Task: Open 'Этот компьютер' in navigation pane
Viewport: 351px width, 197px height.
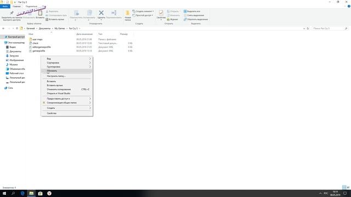Action: tap(16, 43)
